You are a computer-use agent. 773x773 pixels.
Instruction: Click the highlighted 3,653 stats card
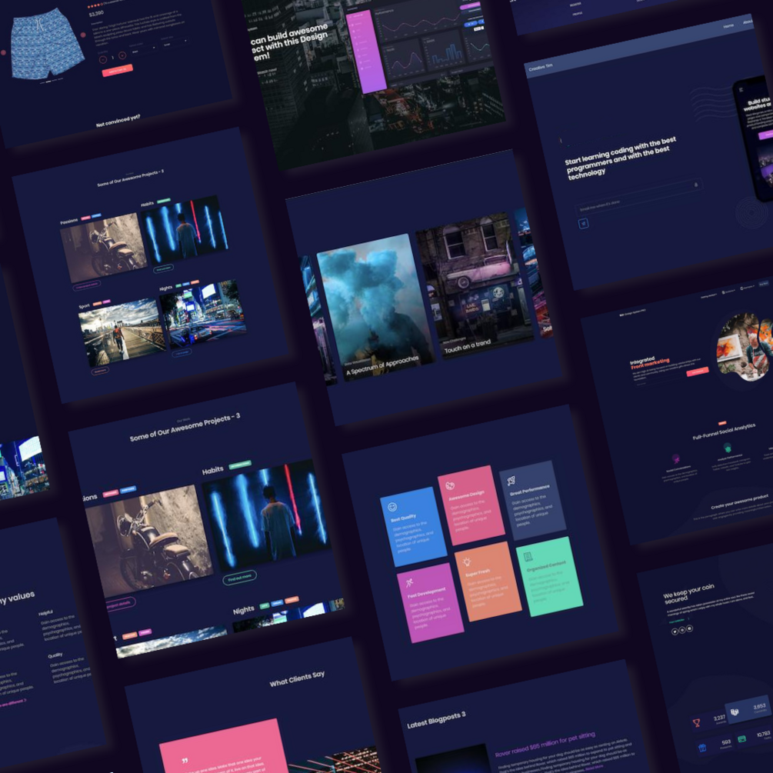coord(748,711)
